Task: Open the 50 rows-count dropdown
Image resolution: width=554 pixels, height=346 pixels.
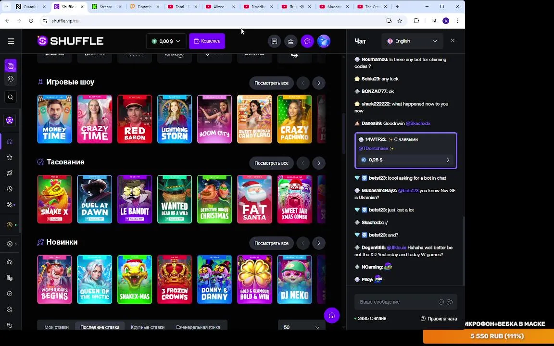Action: pyautogui.click(x=302, y=327)
